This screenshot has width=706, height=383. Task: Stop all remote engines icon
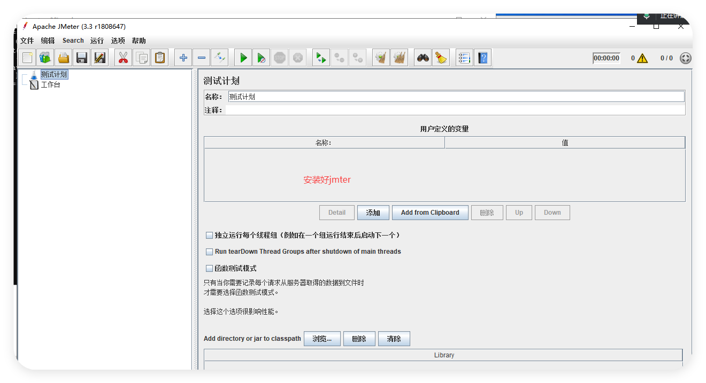tap(339, 58)
